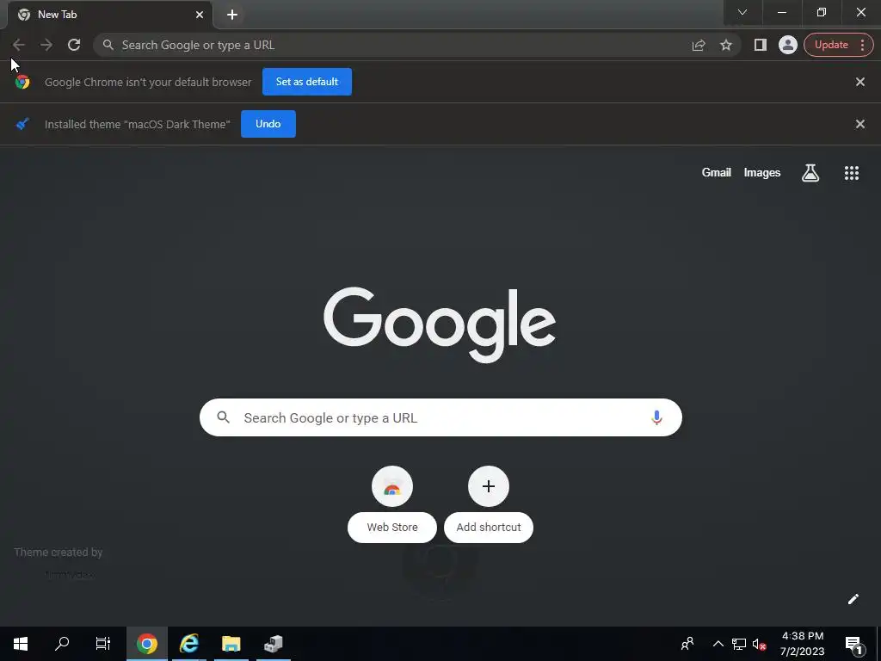Click the Web Store label
Viewport: 881px width, 661px height.
[392, 528]
